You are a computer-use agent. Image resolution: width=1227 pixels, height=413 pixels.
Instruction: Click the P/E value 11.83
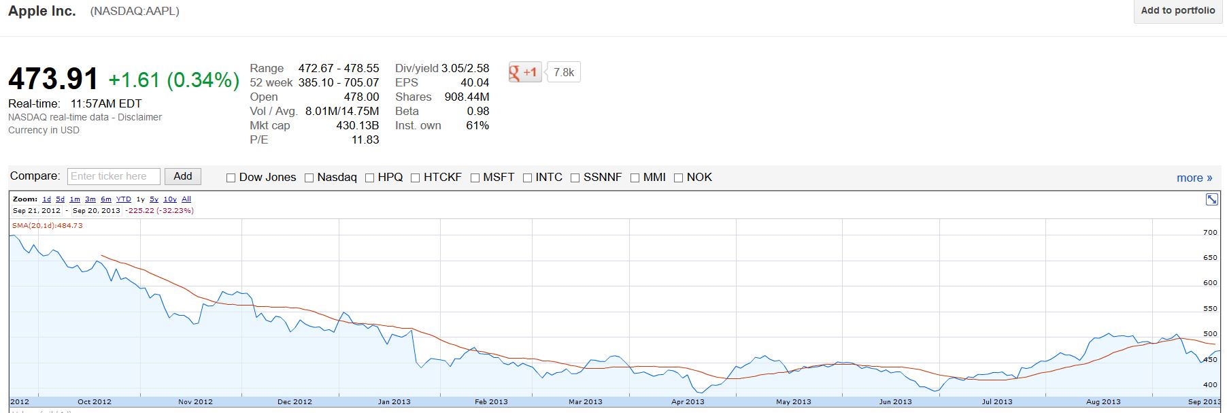365,139
